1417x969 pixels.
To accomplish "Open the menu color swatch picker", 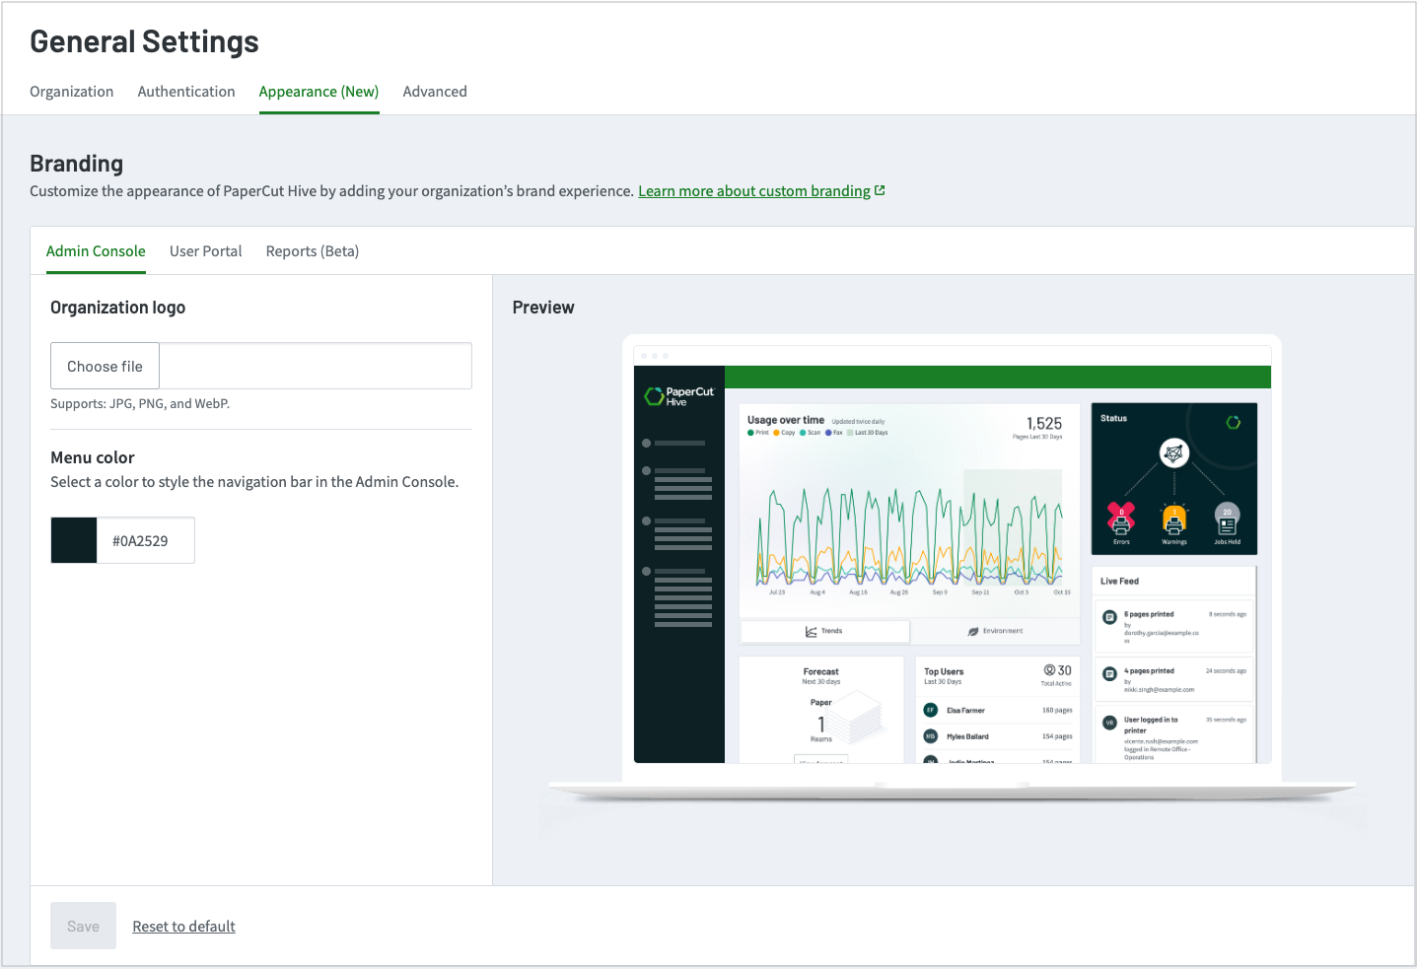I will click(73, 540).
